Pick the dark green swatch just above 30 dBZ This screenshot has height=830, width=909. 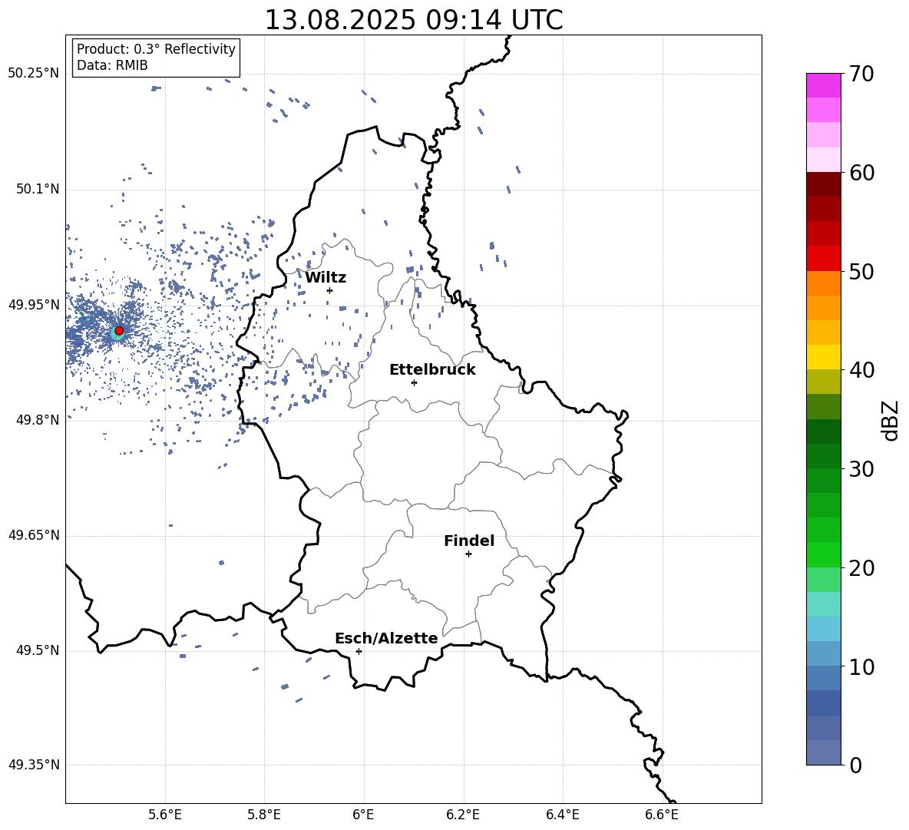[x=824, y=456]
